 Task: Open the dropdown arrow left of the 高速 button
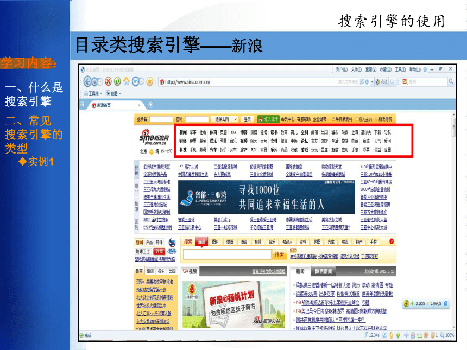pyautogui.click(x=372, y=81)
